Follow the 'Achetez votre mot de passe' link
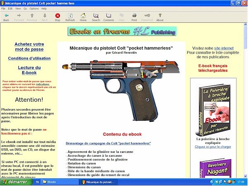Viewport: 248px width, 186px height. (x=29, y=47)
